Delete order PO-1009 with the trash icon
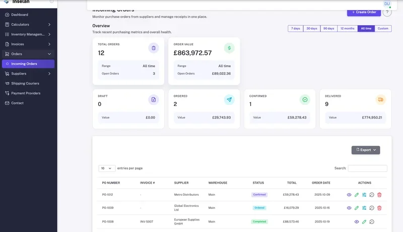The image size is (403, 232). (379, 208)
